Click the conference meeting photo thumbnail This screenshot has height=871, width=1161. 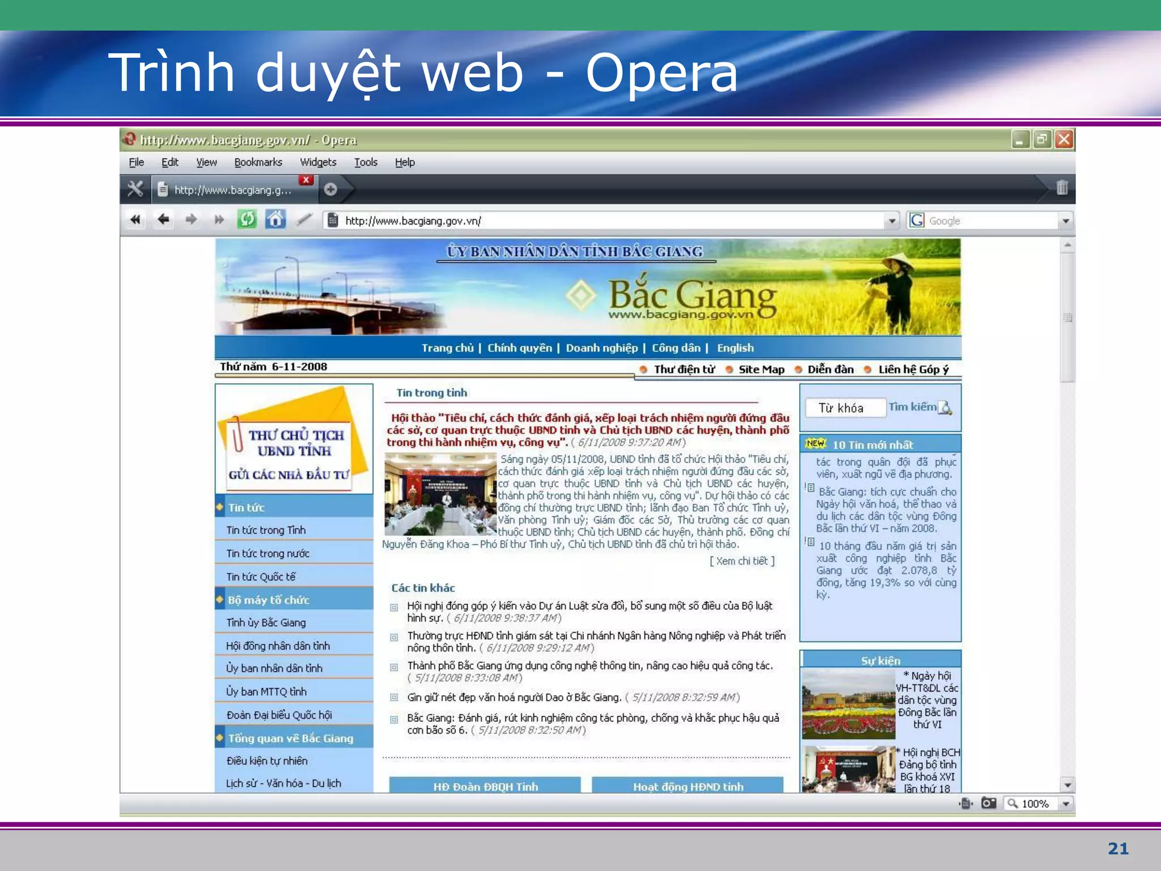[x=440, y=494]
